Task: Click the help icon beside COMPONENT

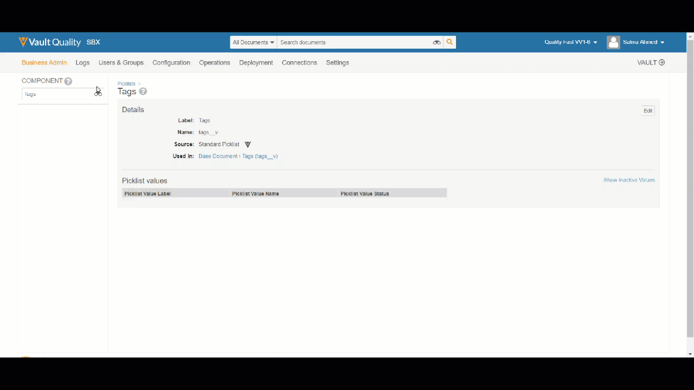Action: tap(68, 81)
